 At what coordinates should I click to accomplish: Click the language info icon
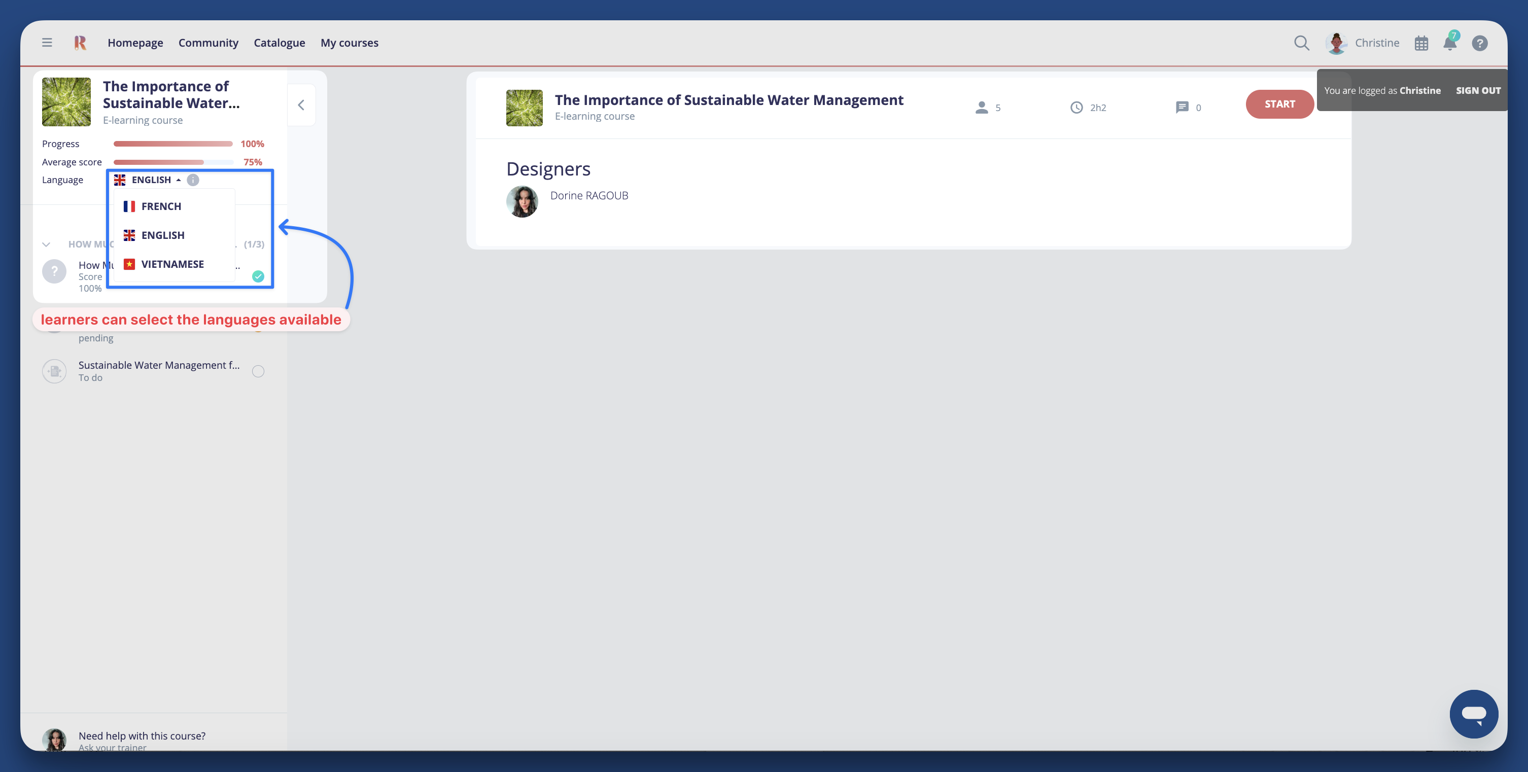[193, 180]
